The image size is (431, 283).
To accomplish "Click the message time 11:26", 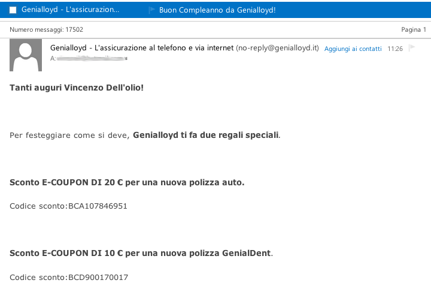I will pos(395,49).
